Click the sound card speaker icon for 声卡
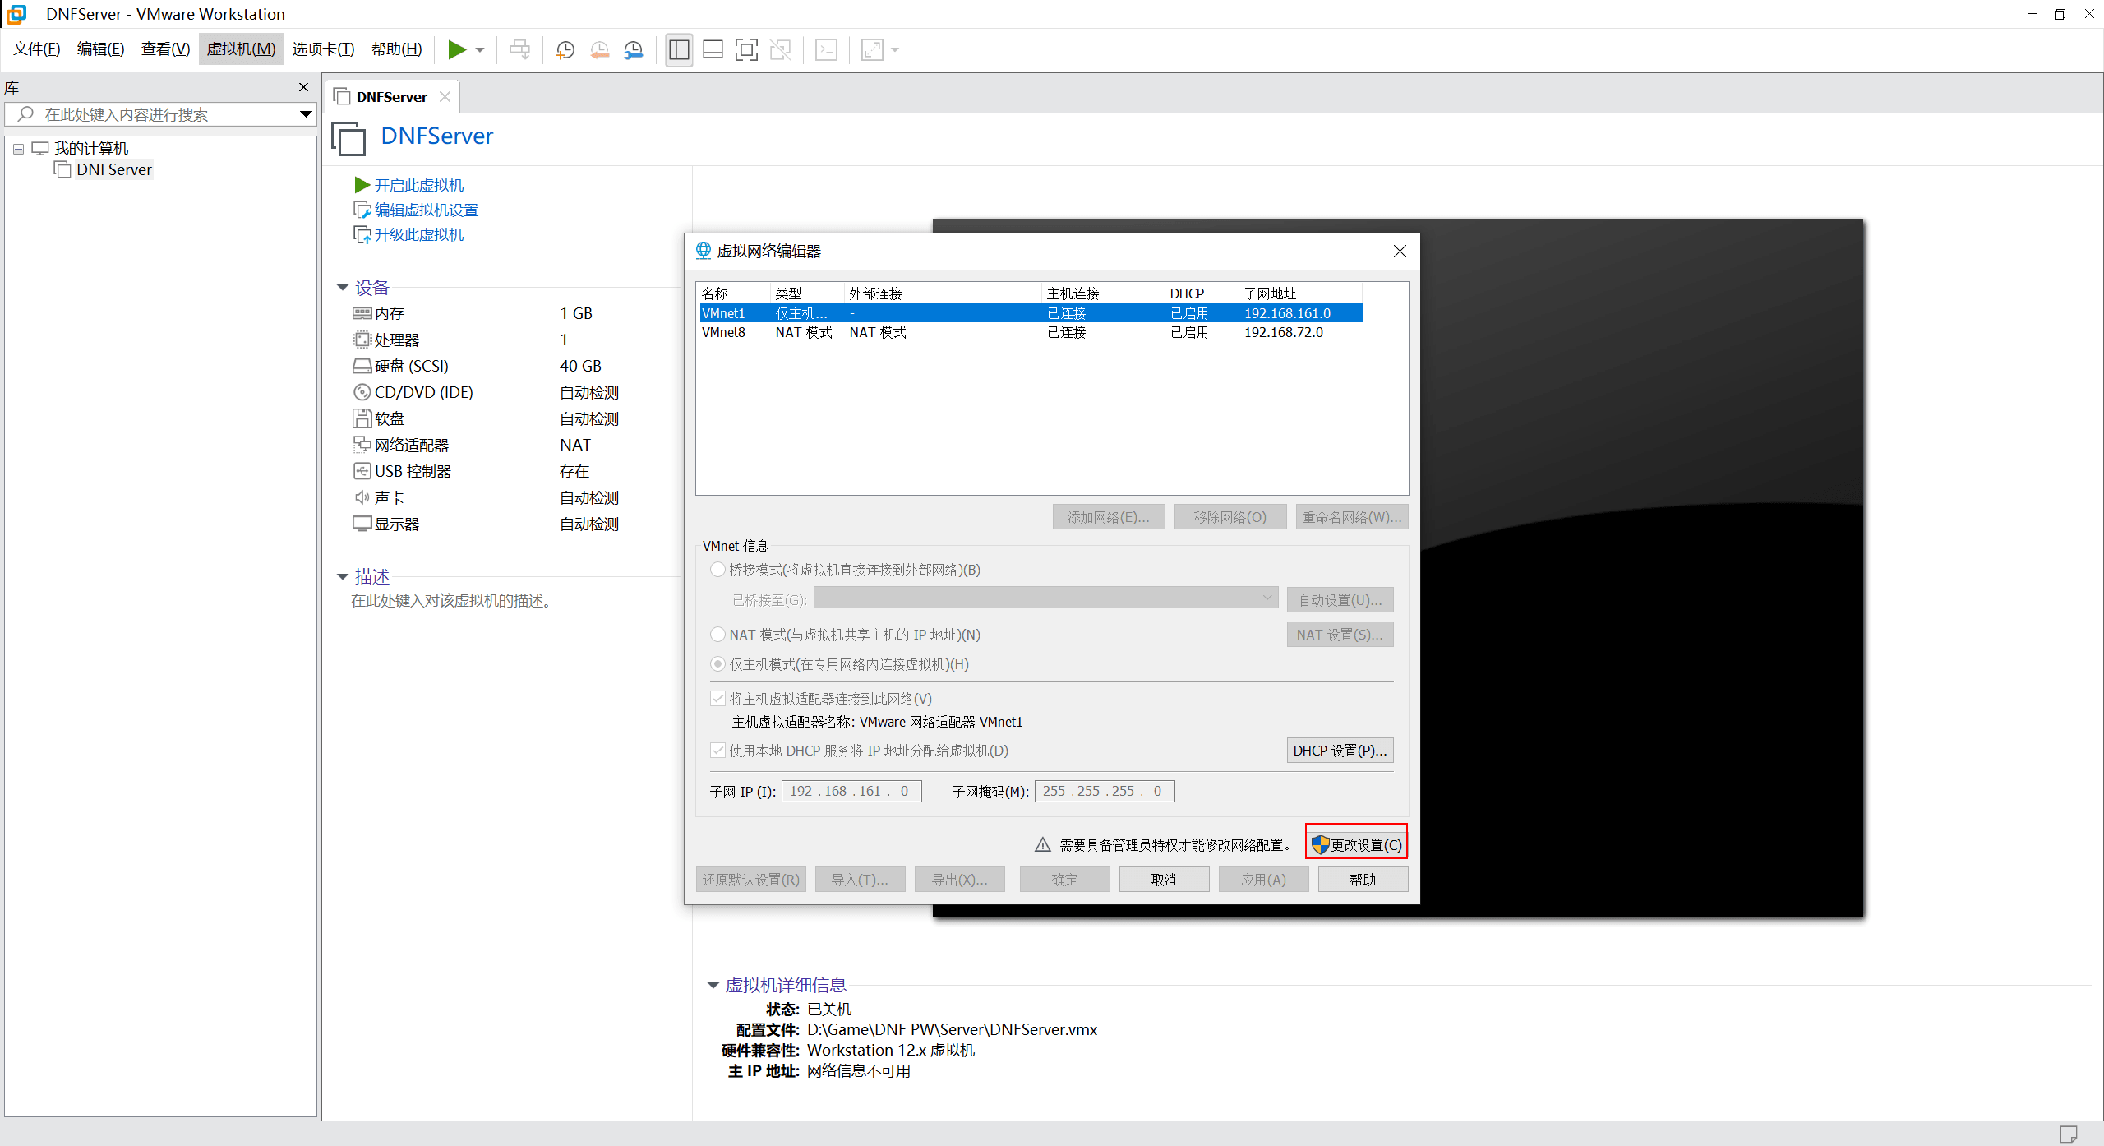 [x=362, y=497]
